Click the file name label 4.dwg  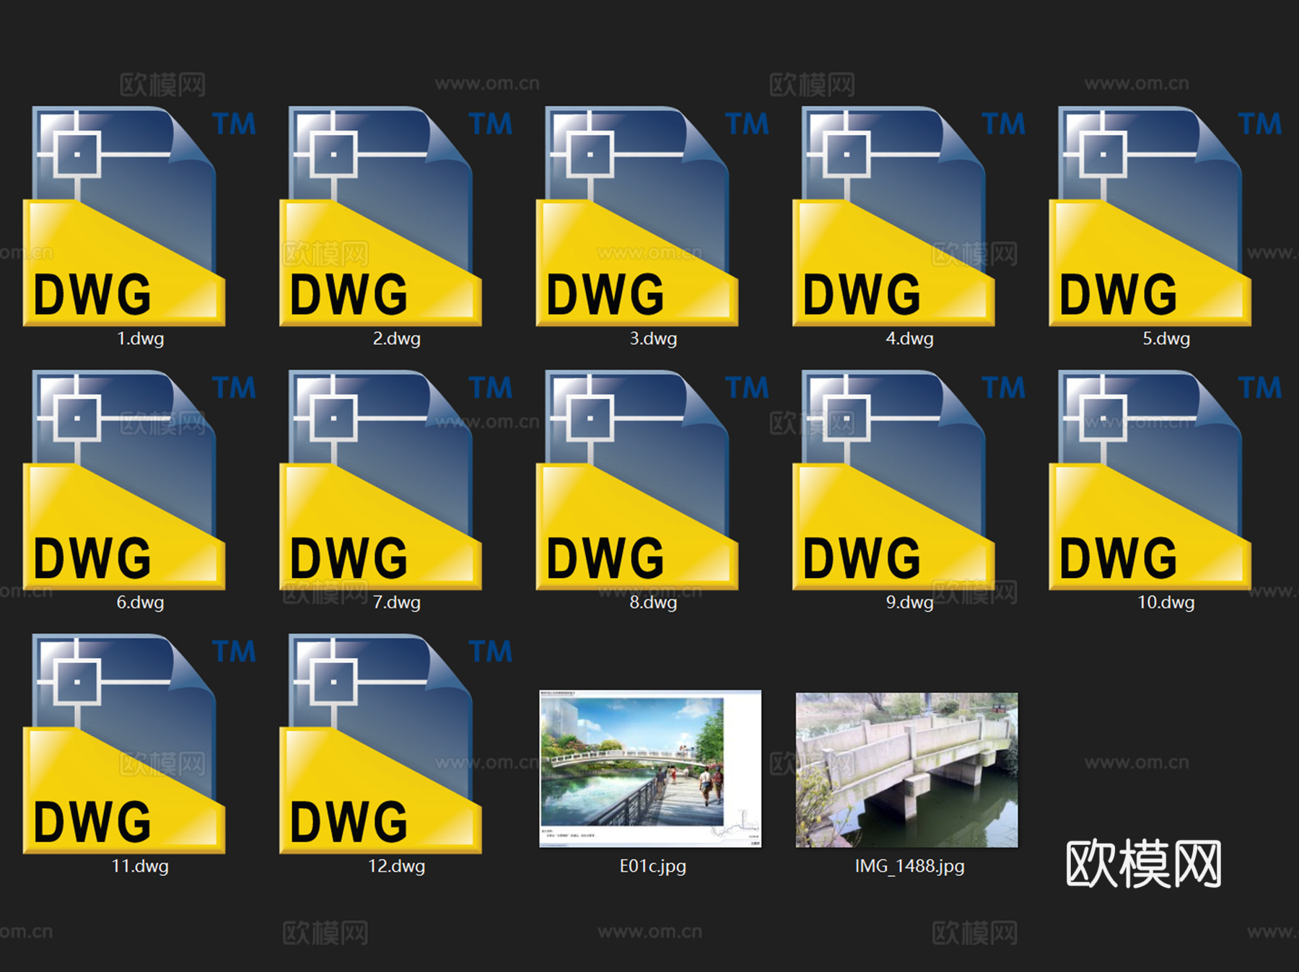pos(910,338)
